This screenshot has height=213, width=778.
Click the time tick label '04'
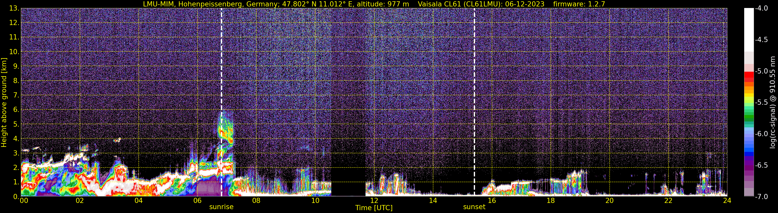tap(138, 201)
